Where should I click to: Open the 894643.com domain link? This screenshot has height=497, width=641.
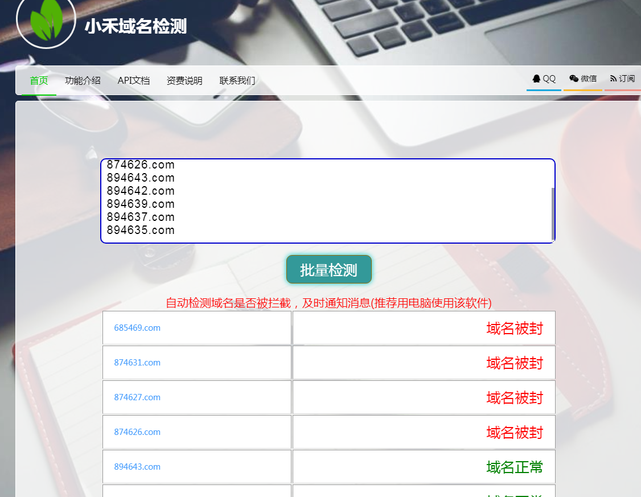click(x=137, y=466)
